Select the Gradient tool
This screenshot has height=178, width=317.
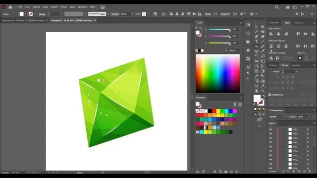click(x=263, y=71)
